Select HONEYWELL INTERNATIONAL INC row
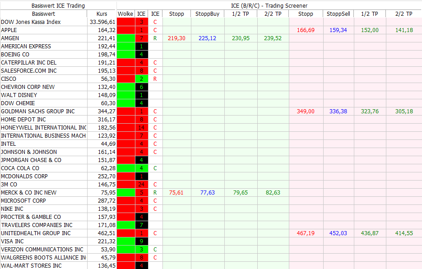This screenshot has height=269, width=422. [44, 128]
